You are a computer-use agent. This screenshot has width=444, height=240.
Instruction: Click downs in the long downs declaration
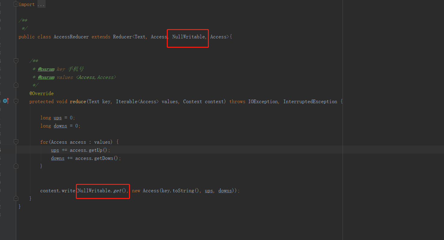pos(60,126)
